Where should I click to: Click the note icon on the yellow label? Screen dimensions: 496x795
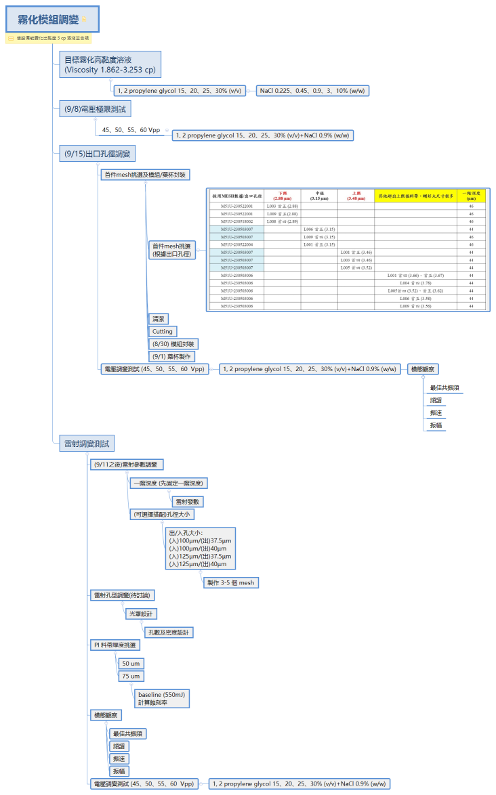11,39
